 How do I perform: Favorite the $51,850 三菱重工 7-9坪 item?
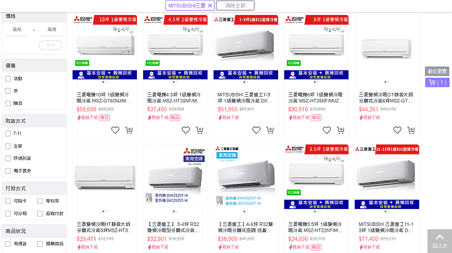256,130
